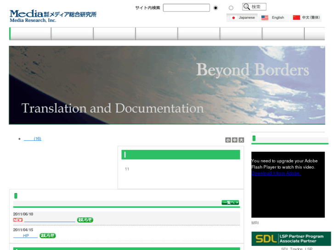Click お知らせ tag on the 2011/04/15 entry
Image resolution: width=334 pixels, height=250 pixels.
pos(48,235)
